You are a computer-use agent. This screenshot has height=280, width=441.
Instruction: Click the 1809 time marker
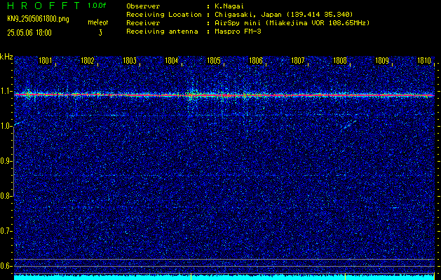coord(382,60)
